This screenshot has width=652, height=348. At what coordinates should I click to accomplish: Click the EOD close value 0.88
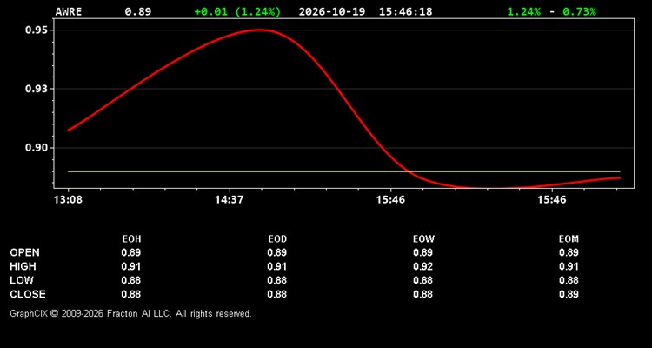(277, 294)
